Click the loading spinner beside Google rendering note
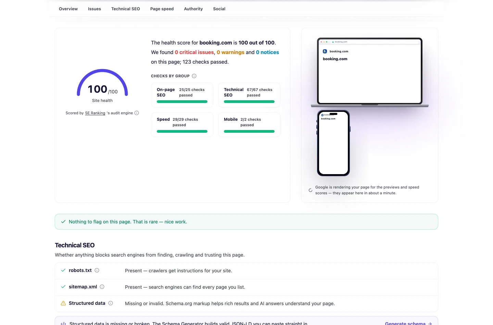The height and width of the screenshot is (325, 493). tap(311, 190)
